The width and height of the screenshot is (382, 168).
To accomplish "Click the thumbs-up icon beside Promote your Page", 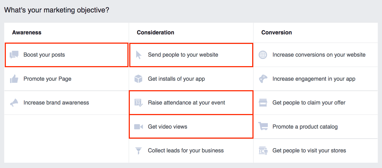I will pos(14,79).
